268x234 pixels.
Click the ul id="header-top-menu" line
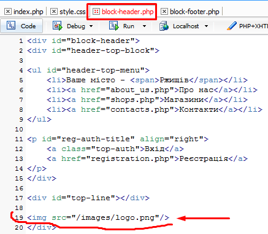88,70
